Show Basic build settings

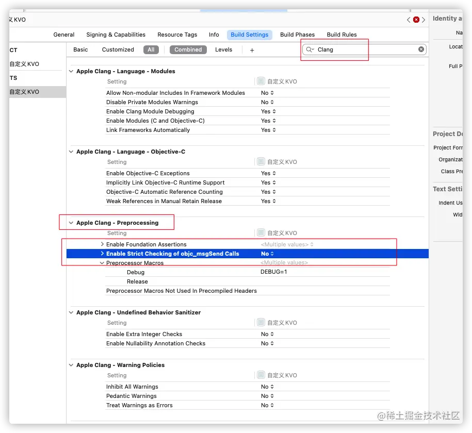(x=80, y=49)
